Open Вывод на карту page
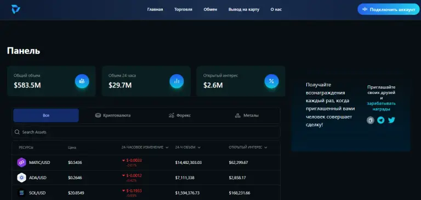This screenshot has width=421, height=200. [x=244, y=9]
